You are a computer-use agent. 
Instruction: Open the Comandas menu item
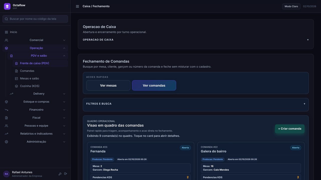click(x=40, y=71)
